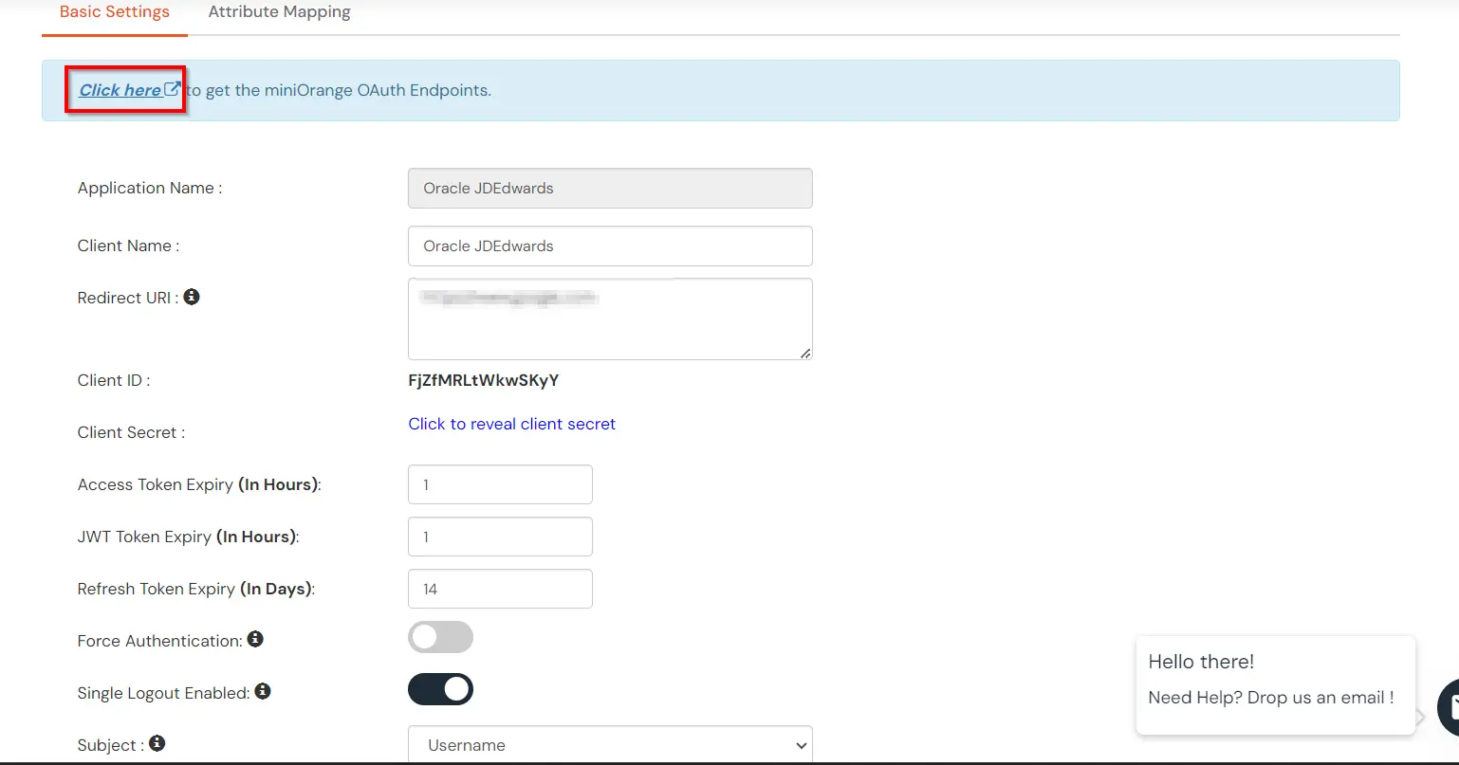Click to reveal the client secret

pyautogui.click(x=511, y=424)
